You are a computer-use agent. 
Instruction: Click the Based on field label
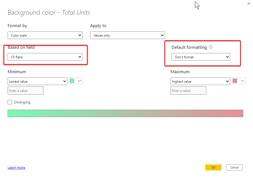click(21, 47)
